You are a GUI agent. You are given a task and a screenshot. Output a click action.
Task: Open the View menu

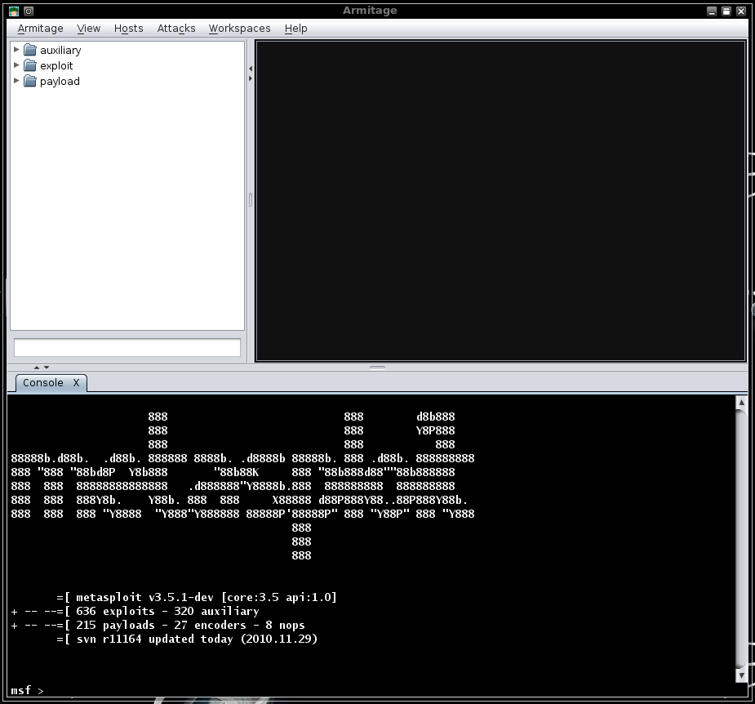89,29
